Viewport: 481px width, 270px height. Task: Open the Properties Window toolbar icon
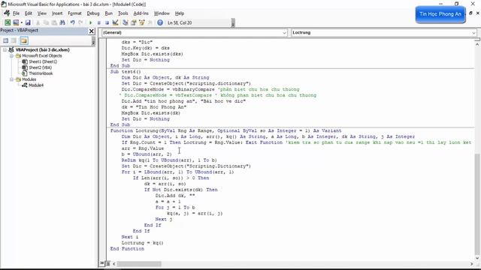click(134, 22)
